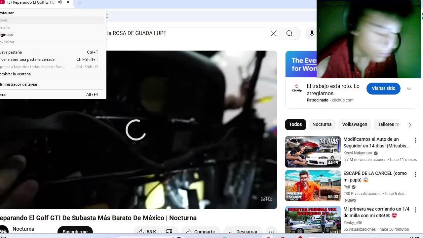Image resolution: width=423 pixels, height=238 pixels.
Task: Choose Minimizar in the window menu
Action: click(x=52, y=35)
